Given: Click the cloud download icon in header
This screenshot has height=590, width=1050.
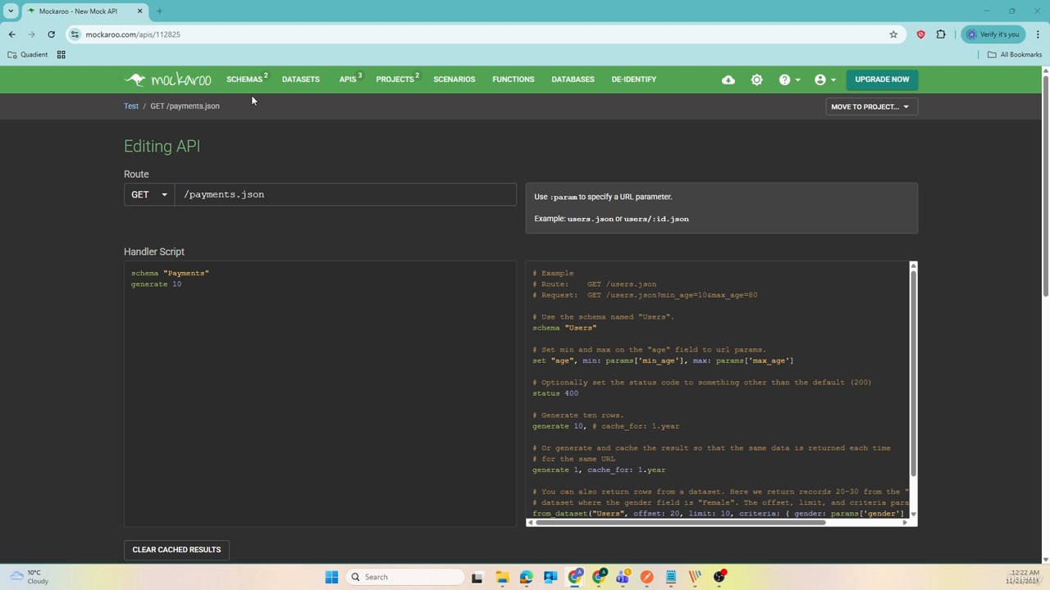Looking at the screenshot, I should (728, 79).
